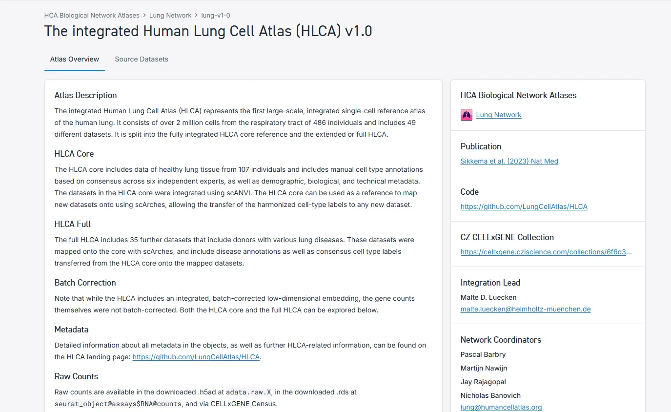
Task: Go to HCA Biological Network Atlases breadcrumb
Action: pyautogui.click(x=92, y=16)
